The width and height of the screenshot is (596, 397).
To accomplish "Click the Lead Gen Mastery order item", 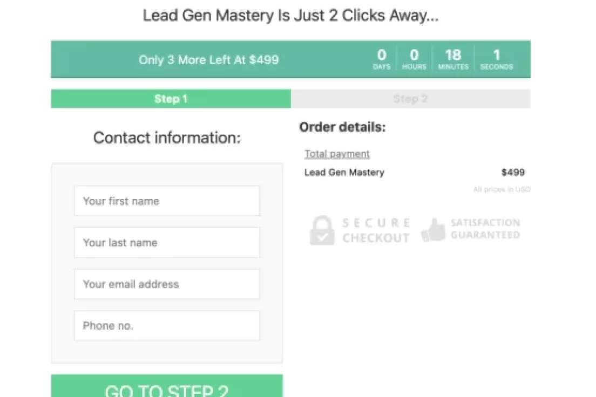I will tap(344, 173).
